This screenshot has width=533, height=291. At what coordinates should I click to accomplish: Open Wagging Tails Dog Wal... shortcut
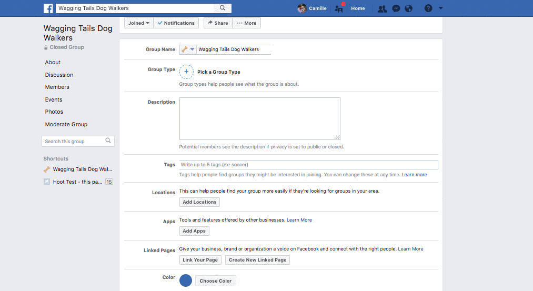click(82, 169)
